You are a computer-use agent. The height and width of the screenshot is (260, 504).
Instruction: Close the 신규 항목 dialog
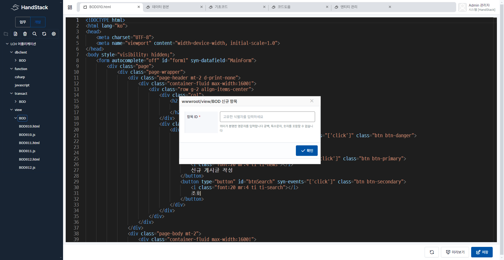(312, 101)
